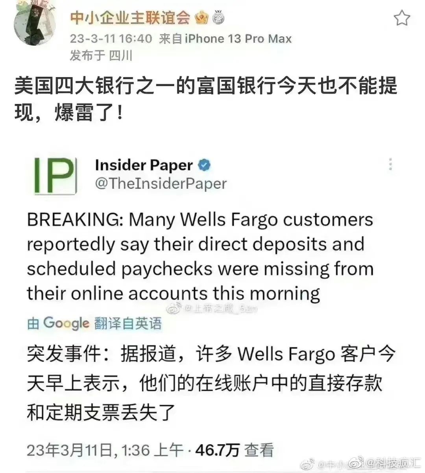Click the 发布于 四川 location label

tap(101, 56)
